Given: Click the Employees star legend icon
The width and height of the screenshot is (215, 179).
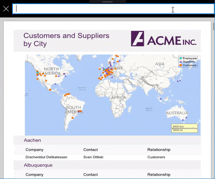Looking at the screenshot, I should [181, 58].
